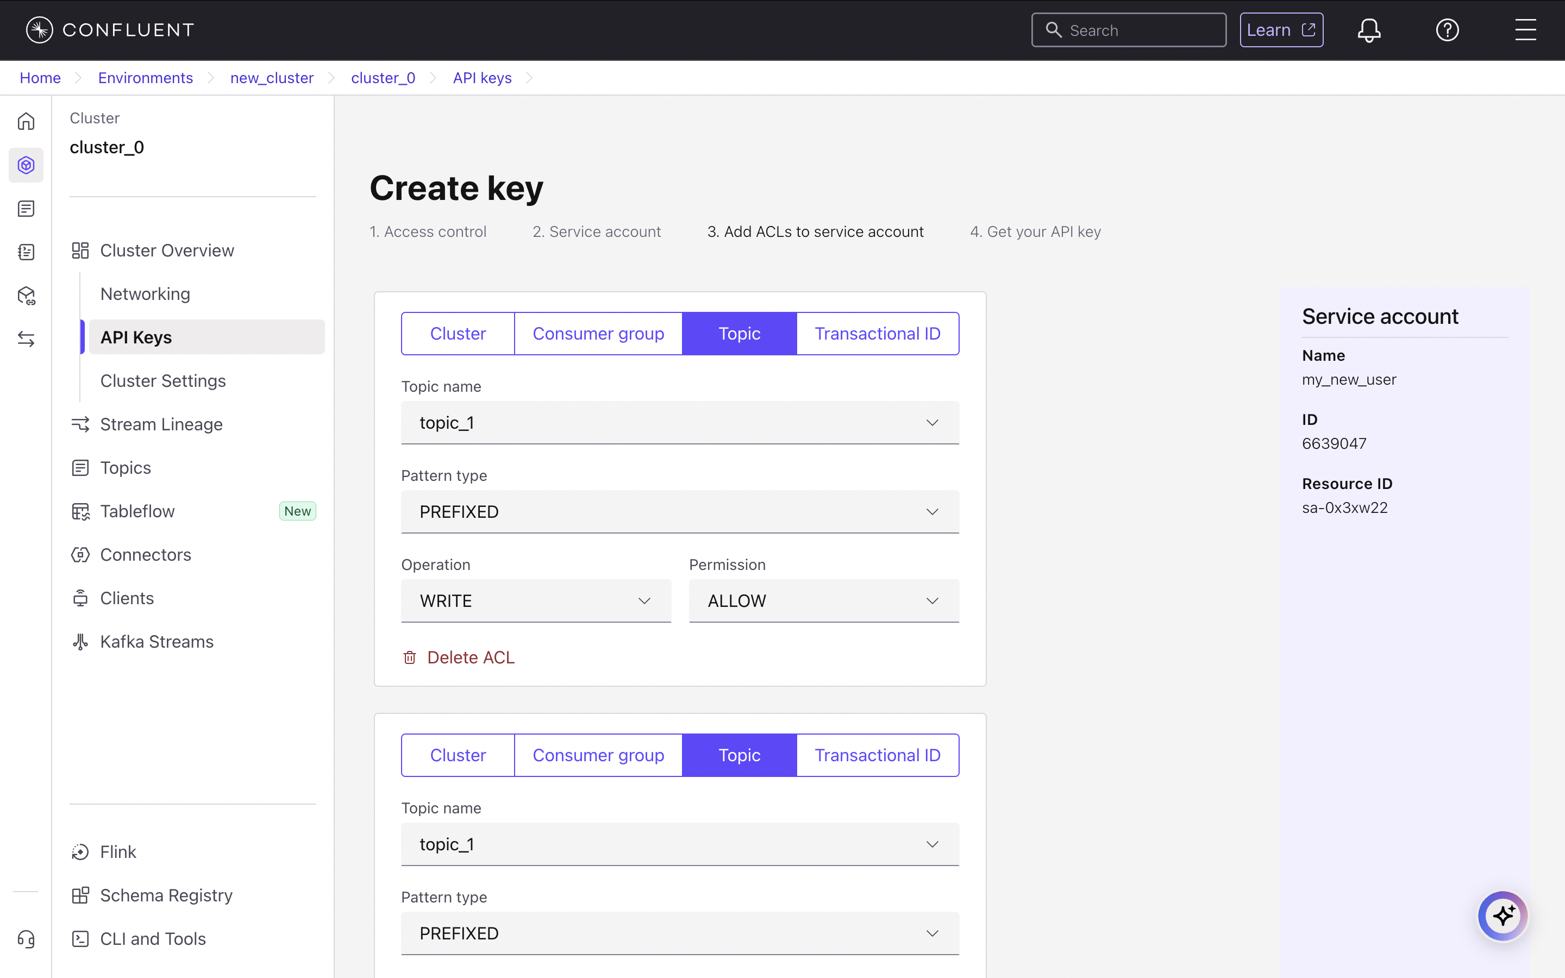Screen dimensions: 1565x978
Task: Navigate to Kafka Streams in sidebar
Action: click(x=156, y=641)
